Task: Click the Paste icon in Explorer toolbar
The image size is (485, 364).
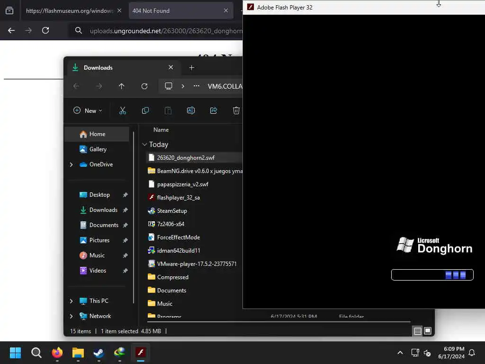Action: [x=168, y=110]
